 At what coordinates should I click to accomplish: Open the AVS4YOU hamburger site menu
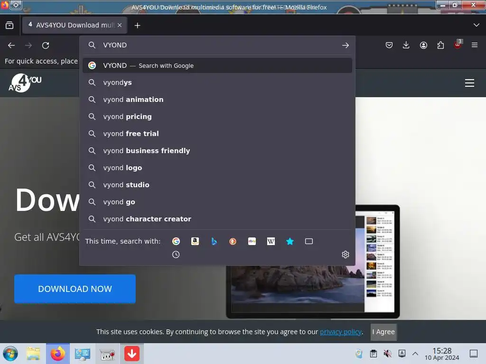pyautogui.click(x=469, y=83)
